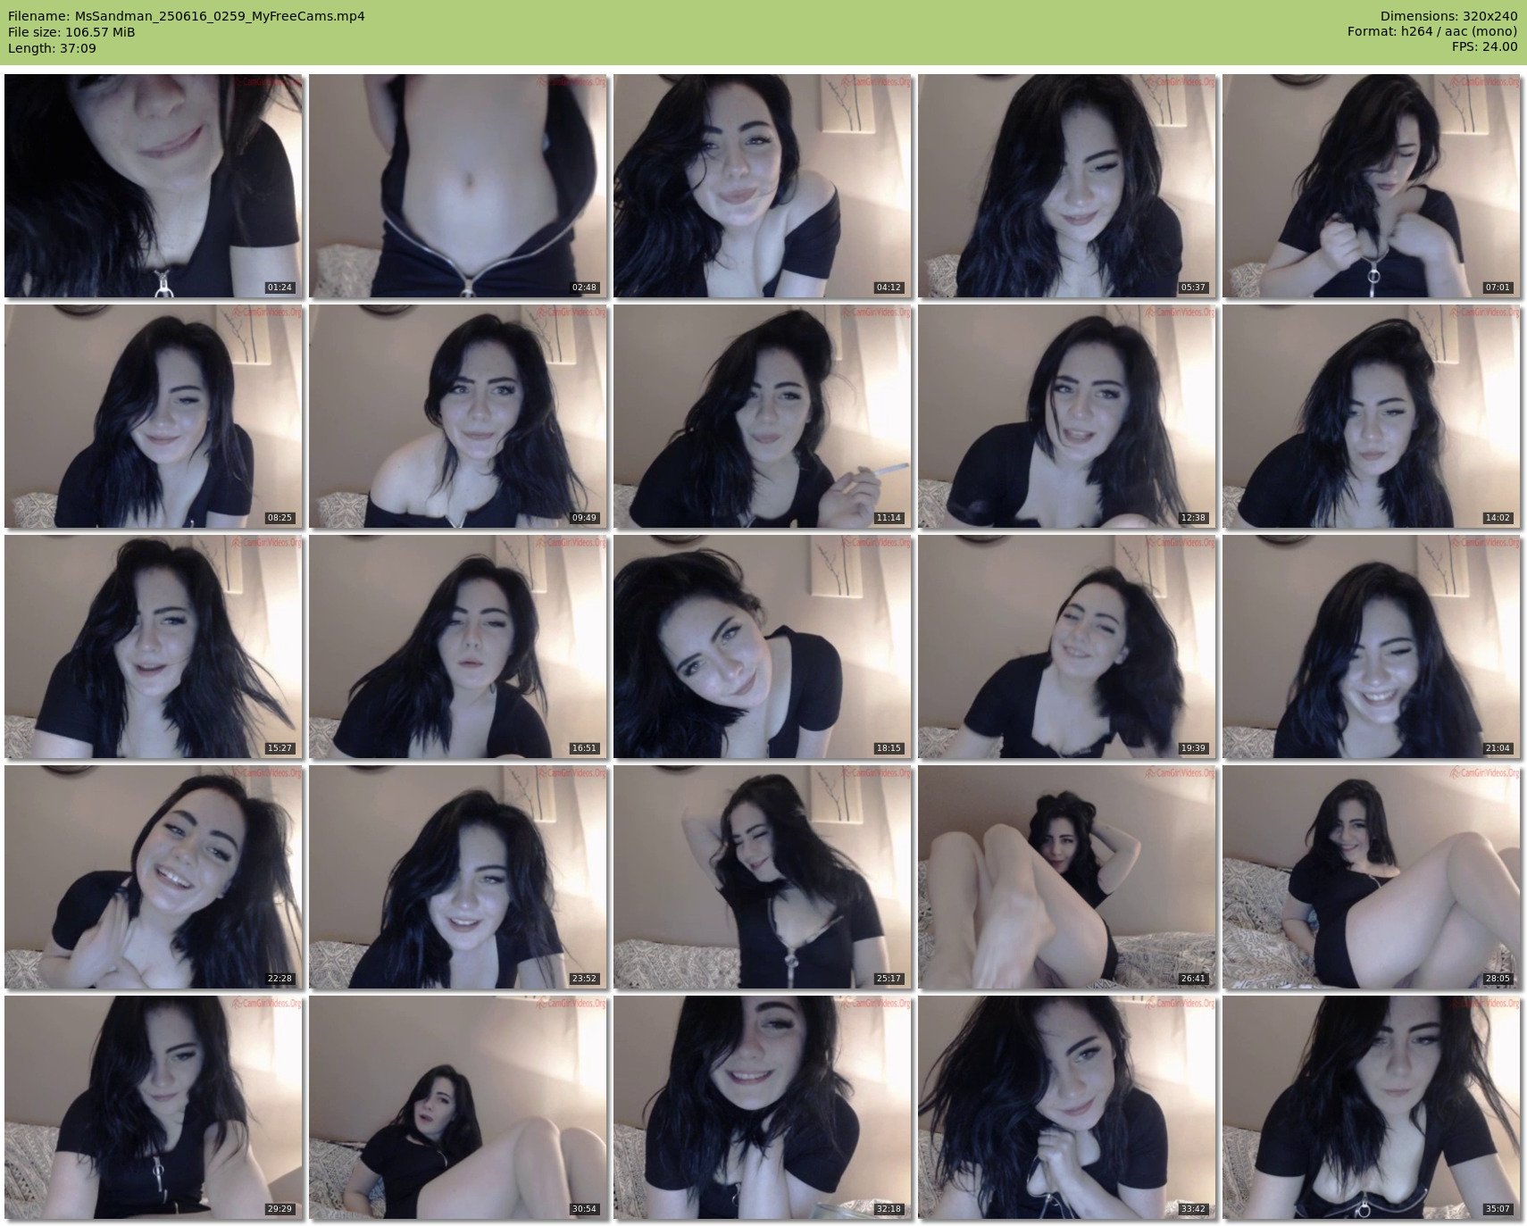Click the 12:38 timestamp badge

click(1193, 518)
